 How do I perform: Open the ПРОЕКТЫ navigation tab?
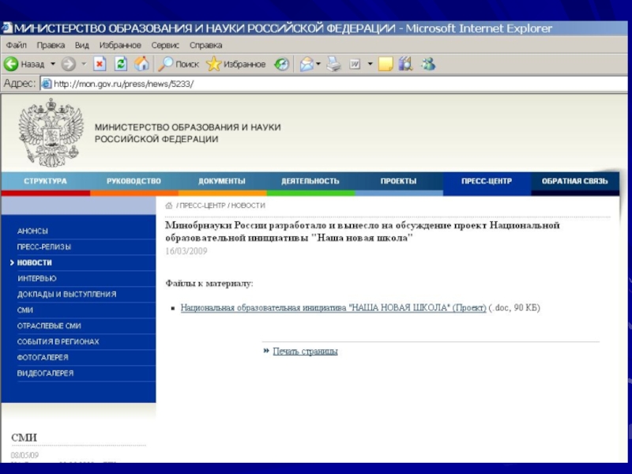click(399, 181)
